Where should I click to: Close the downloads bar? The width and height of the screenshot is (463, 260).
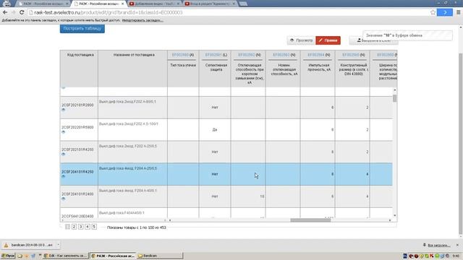[457, 245]
